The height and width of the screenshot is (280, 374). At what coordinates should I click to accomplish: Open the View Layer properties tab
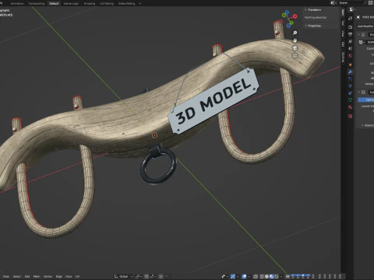coord(351,41)
